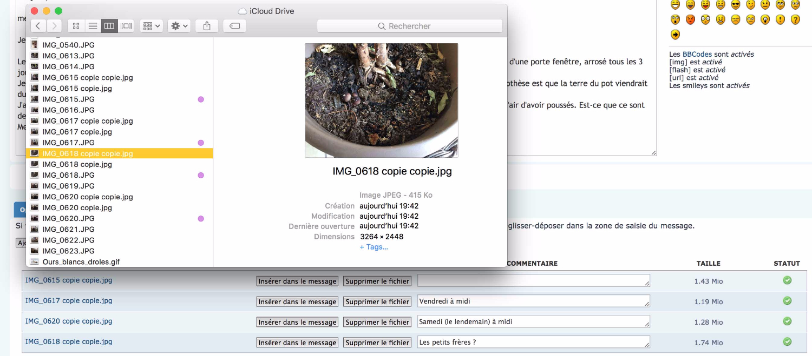Click the Rechercher search field
Viewport: 812px width, 356px height.
[409, 26]
